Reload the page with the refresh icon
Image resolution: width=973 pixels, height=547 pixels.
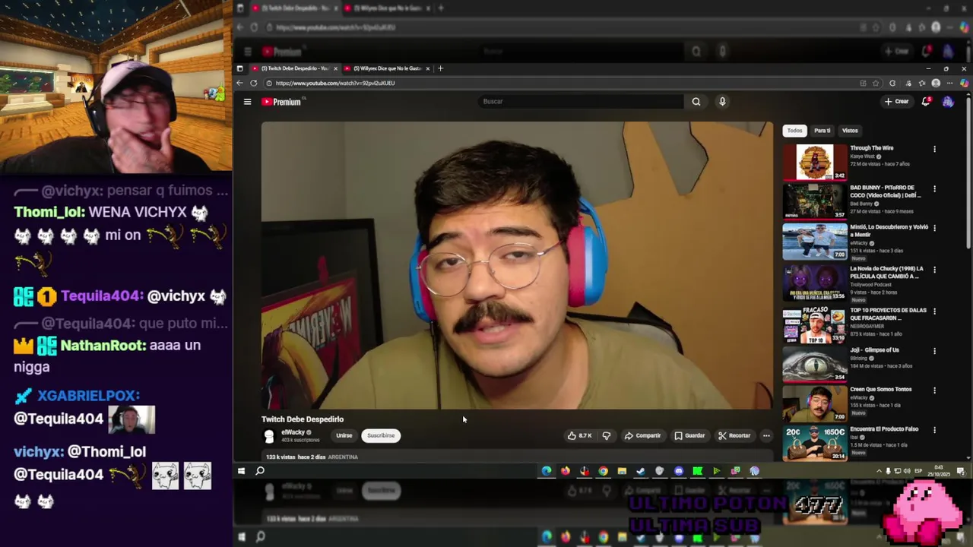[254, 83]
